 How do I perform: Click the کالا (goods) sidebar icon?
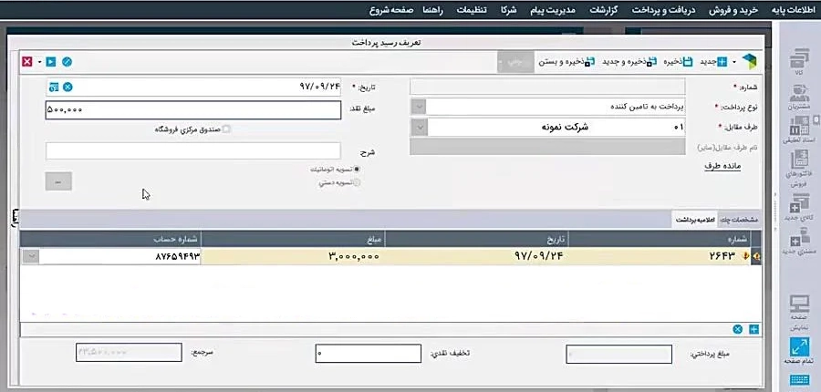pos(798,62)
